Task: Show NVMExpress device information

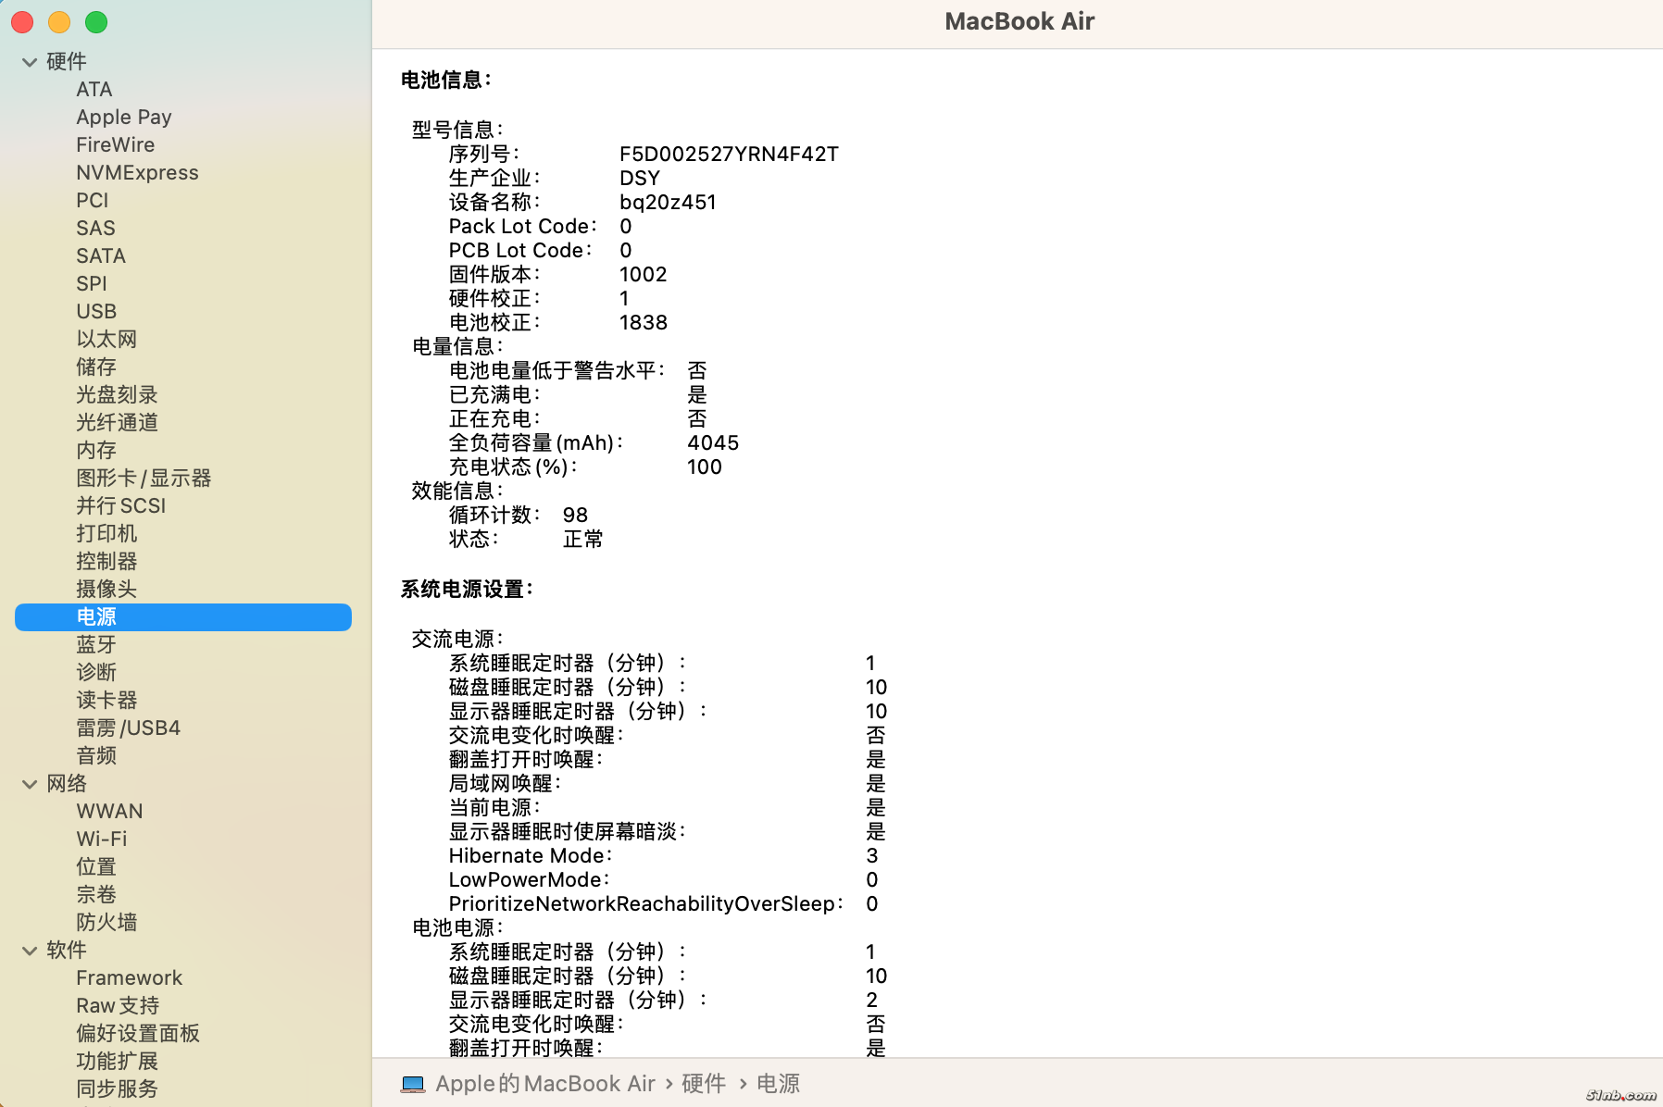Action: tap(137, 172)
